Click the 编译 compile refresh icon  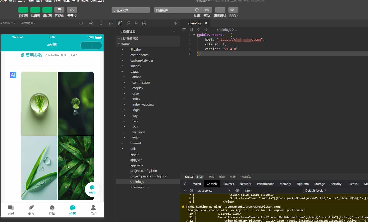pos(197,10)
